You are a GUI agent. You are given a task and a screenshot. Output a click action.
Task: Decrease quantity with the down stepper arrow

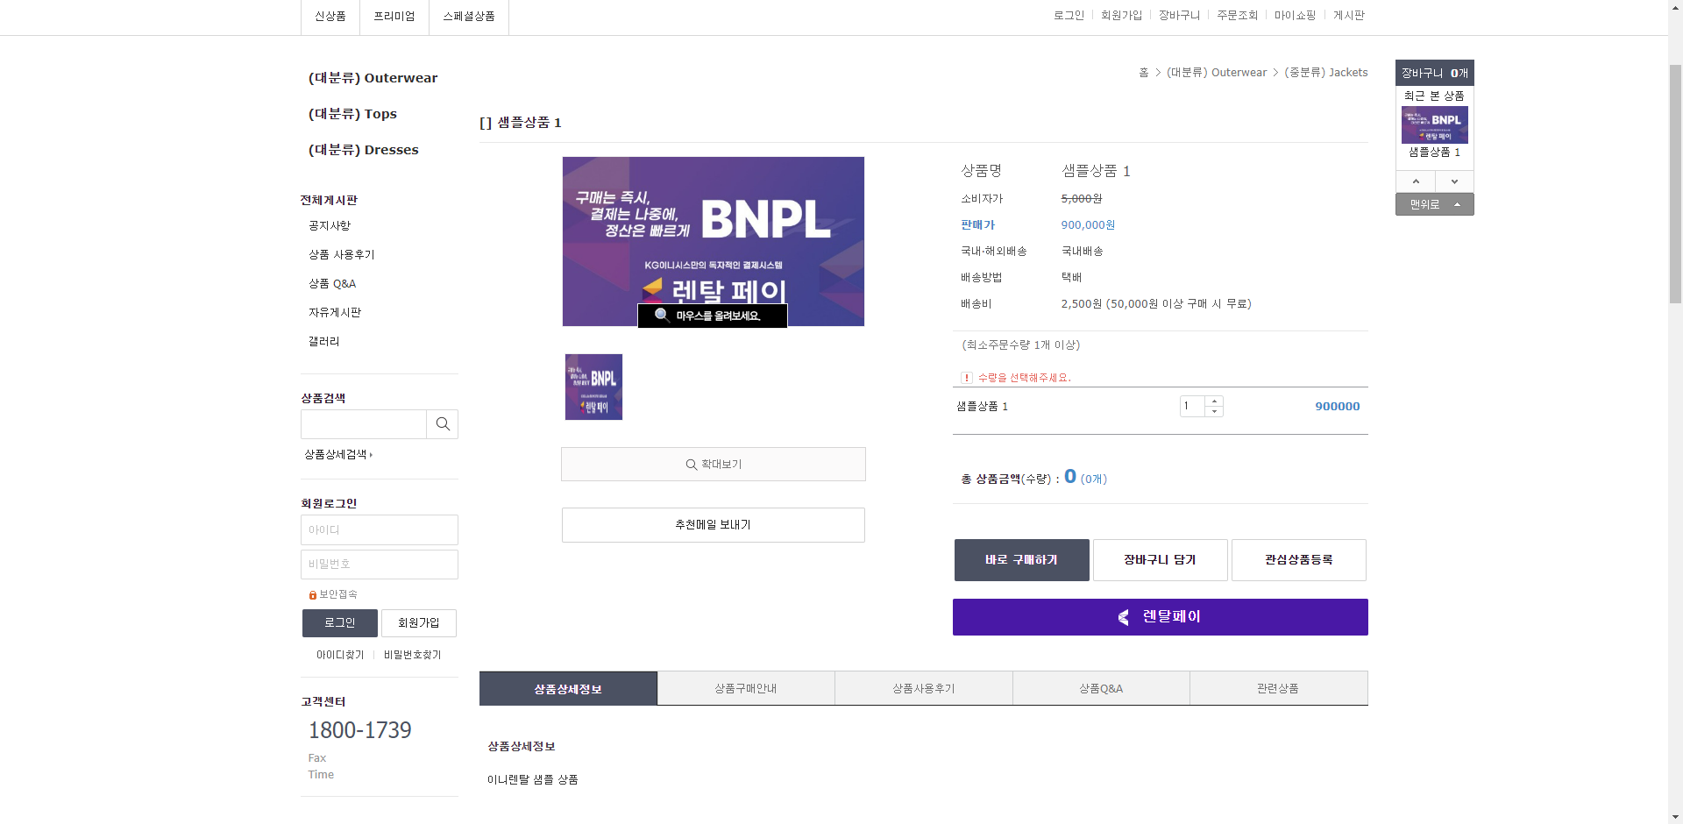(x=1214, y=411)
